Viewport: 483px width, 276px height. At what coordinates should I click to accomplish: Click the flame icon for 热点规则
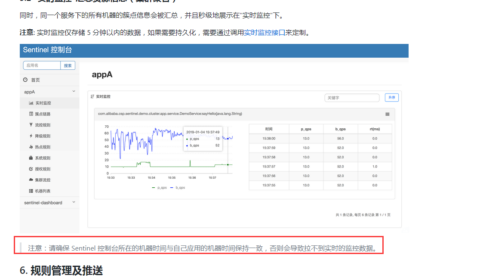[31, 147]
